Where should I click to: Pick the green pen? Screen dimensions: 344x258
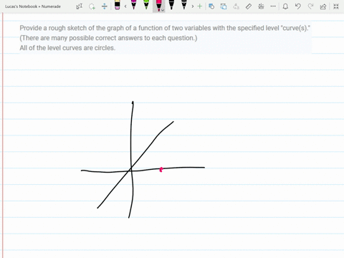(146, 5)
